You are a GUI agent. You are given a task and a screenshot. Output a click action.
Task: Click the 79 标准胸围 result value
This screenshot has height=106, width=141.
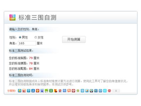[31, 58]
